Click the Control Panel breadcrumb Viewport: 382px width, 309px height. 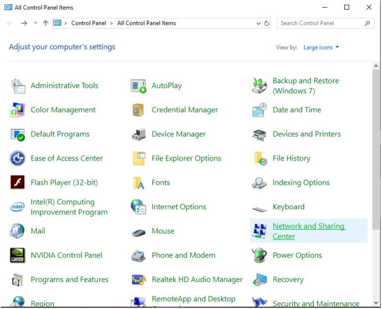[x=89, y=23]
